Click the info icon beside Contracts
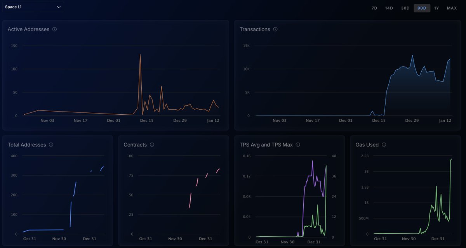The width and height of the screenshot is (466, 248). click(x=152, y=145)
